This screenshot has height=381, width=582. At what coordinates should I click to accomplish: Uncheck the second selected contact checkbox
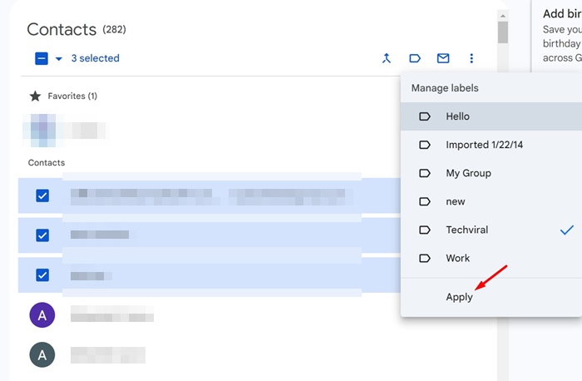coord(42,235)
